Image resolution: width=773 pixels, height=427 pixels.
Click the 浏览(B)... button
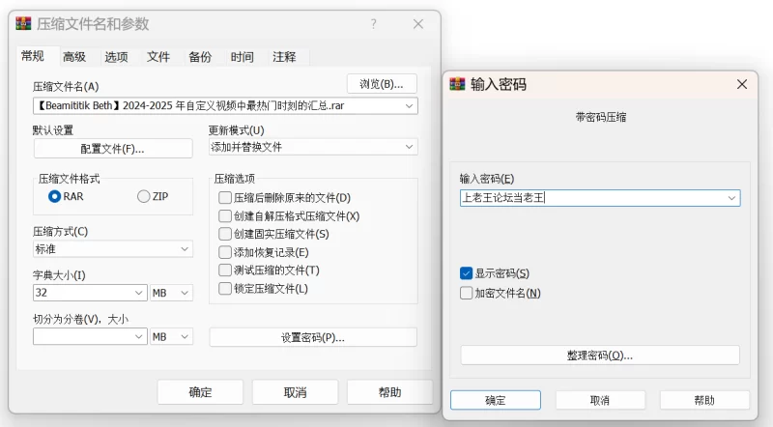[x=382, y=84]
